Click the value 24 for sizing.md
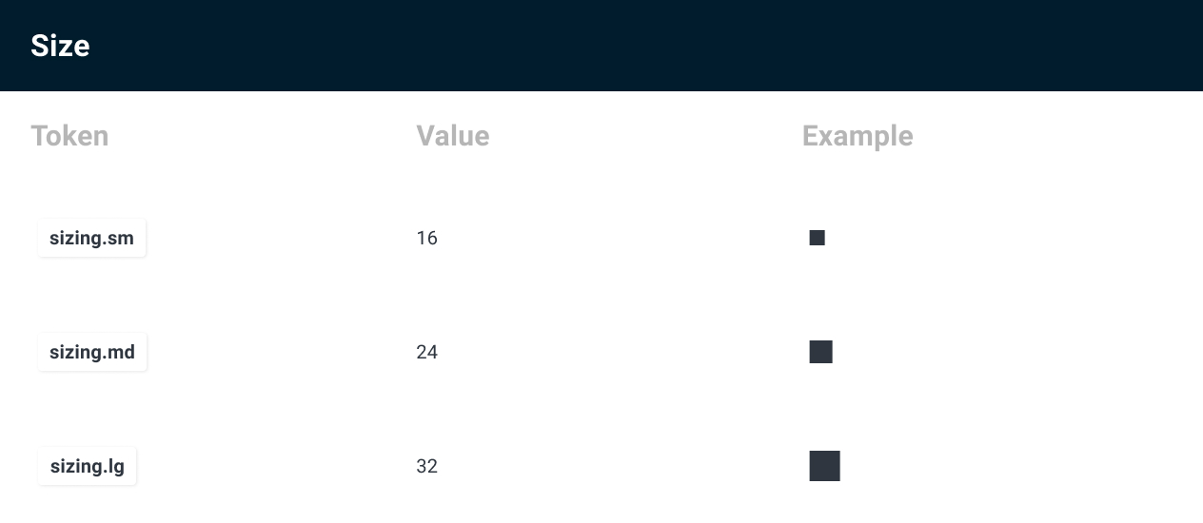 pos(426,352)
